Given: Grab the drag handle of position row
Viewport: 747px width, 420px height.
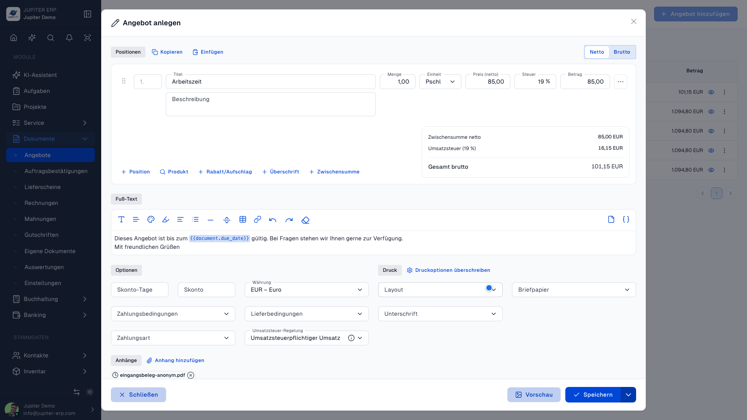Looking at the screenshot, I should [124, 81].
